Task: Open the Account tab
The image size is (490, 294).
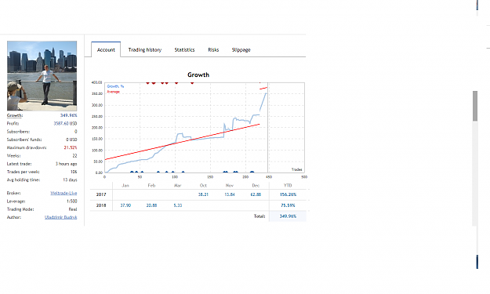Action: point(106,49)
